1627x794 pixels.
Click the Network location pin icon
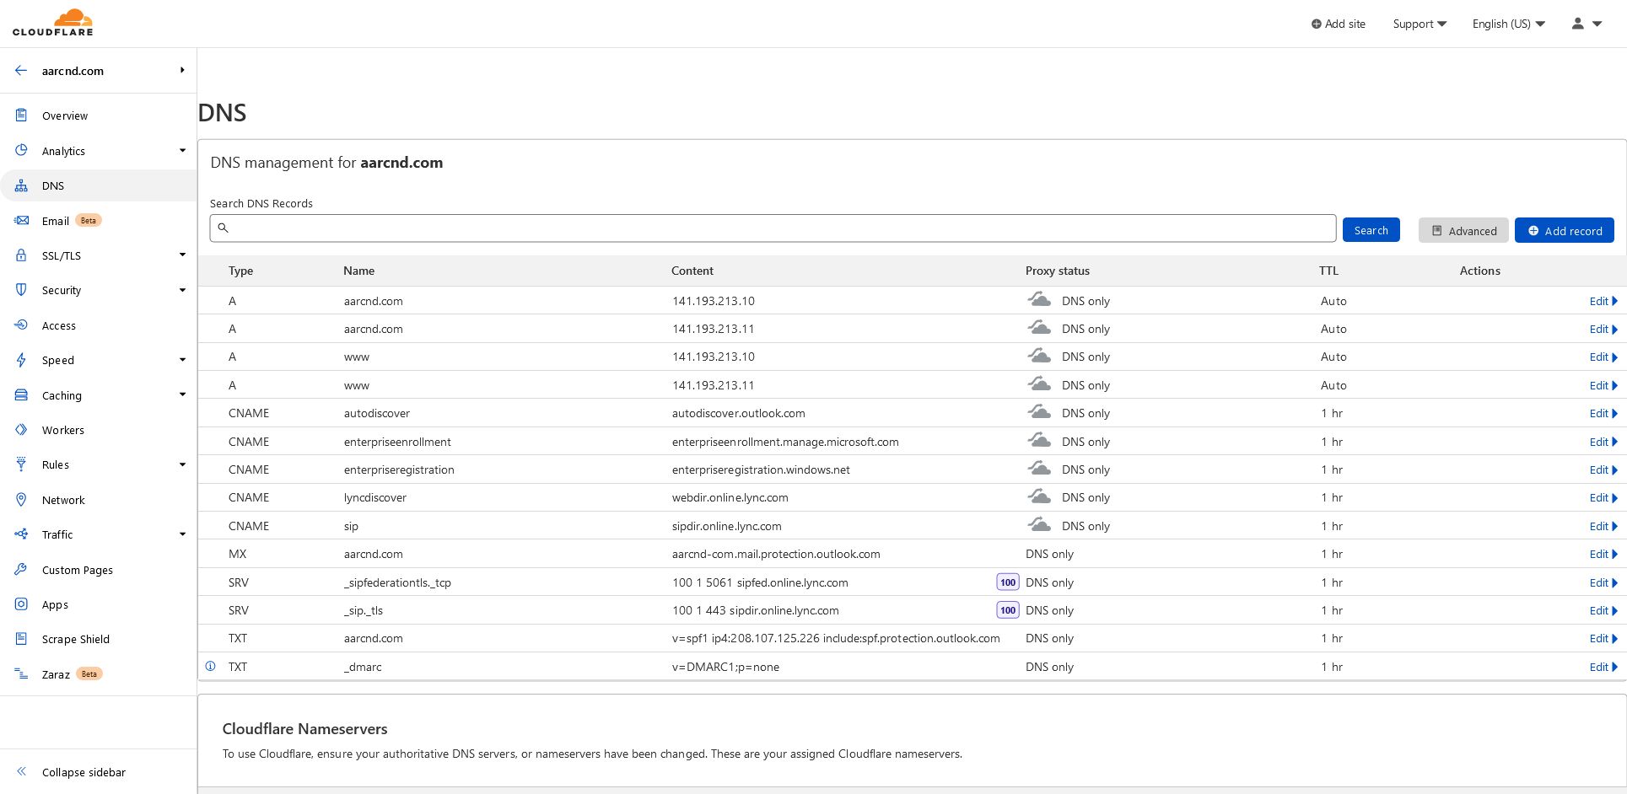22,500
